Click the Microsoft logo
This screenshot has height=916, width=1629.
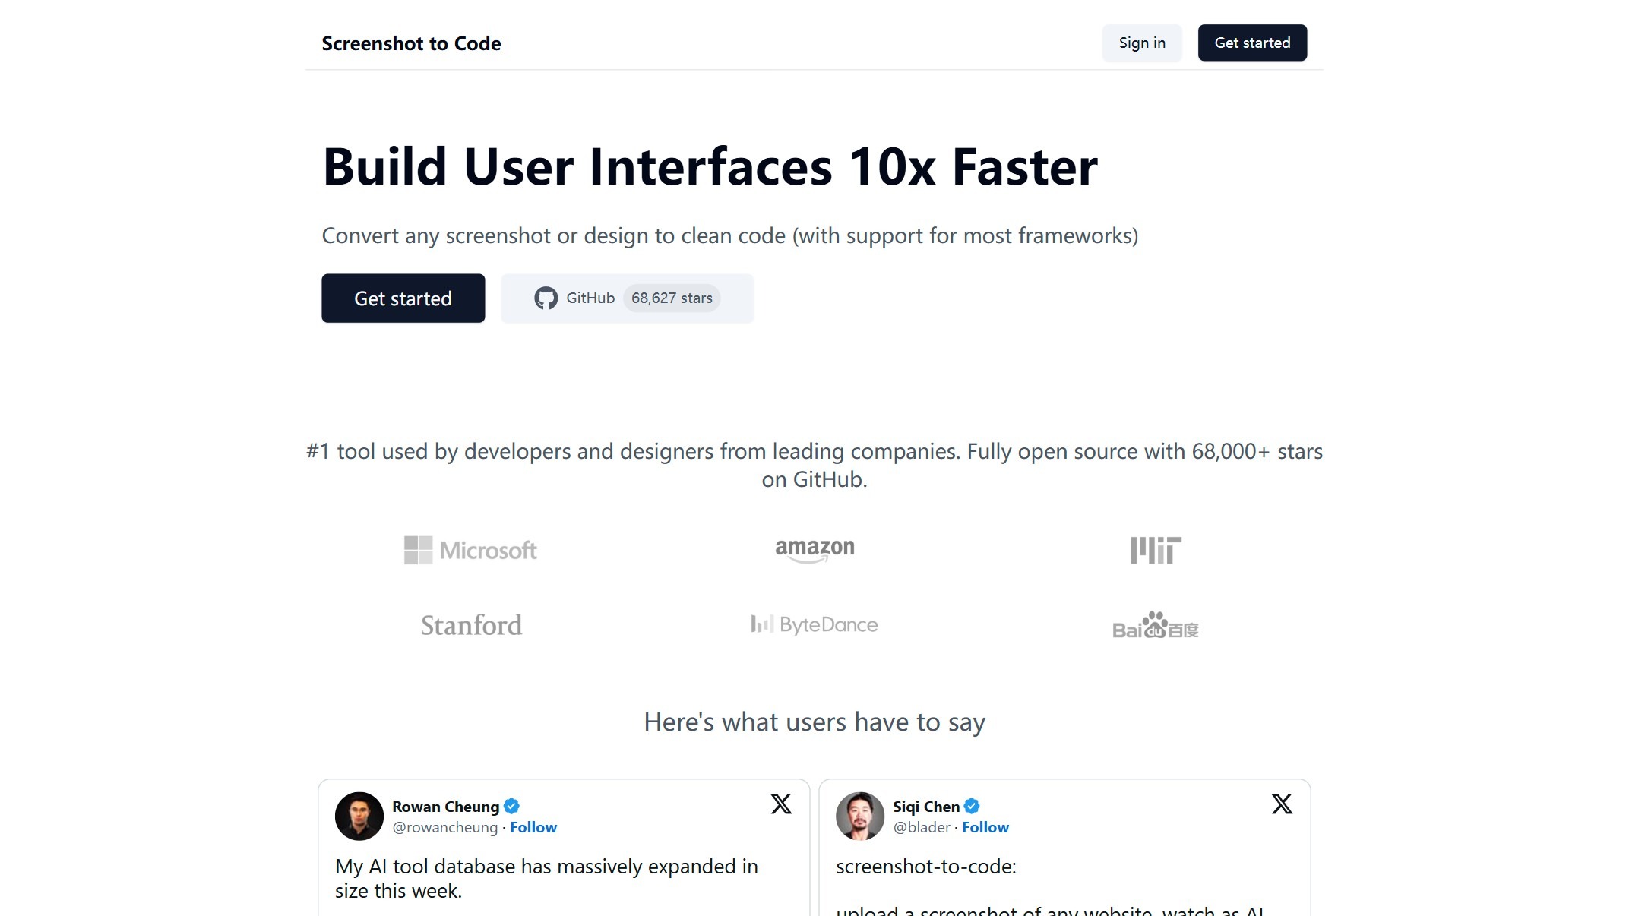pos(470,550)
